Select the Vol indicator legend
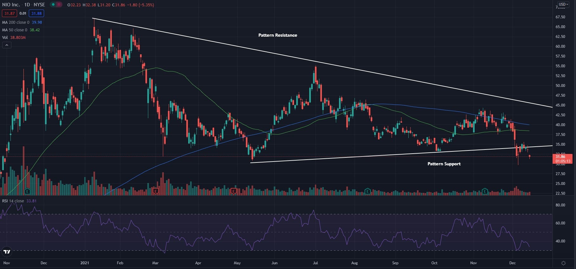 (x=5, y=38)
